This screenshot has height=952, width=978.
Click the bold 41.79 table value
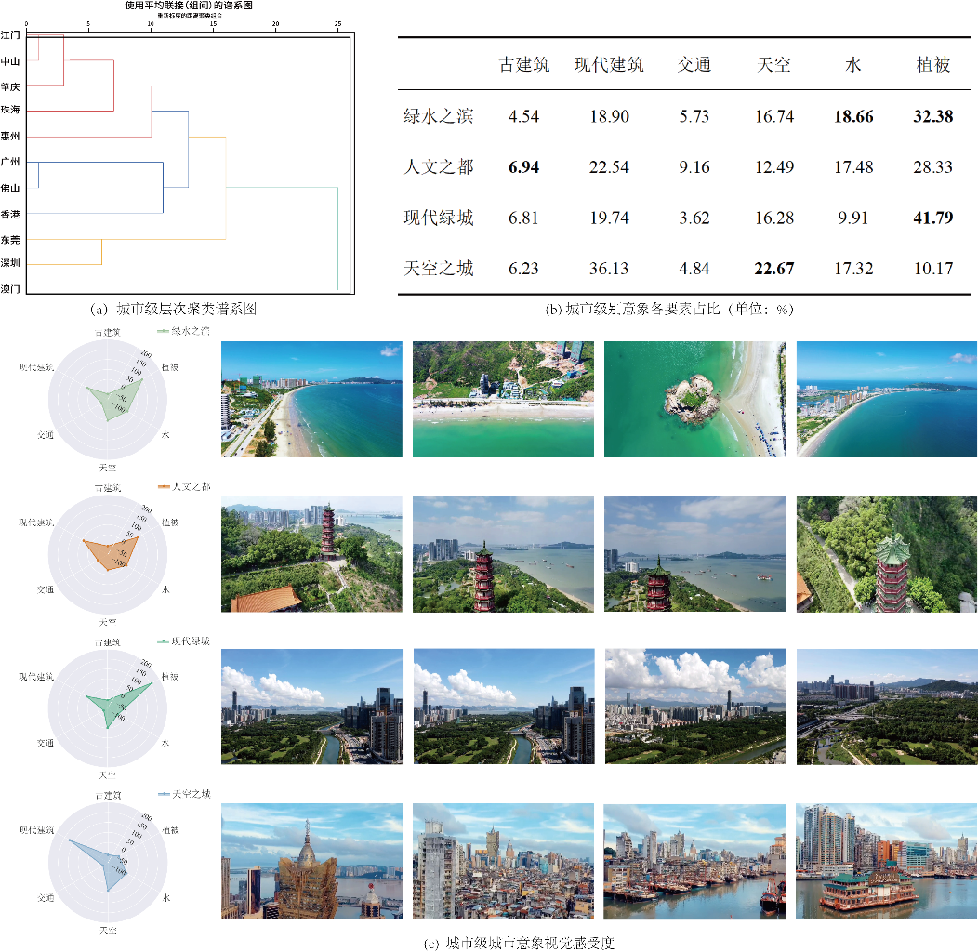(933, 218)
